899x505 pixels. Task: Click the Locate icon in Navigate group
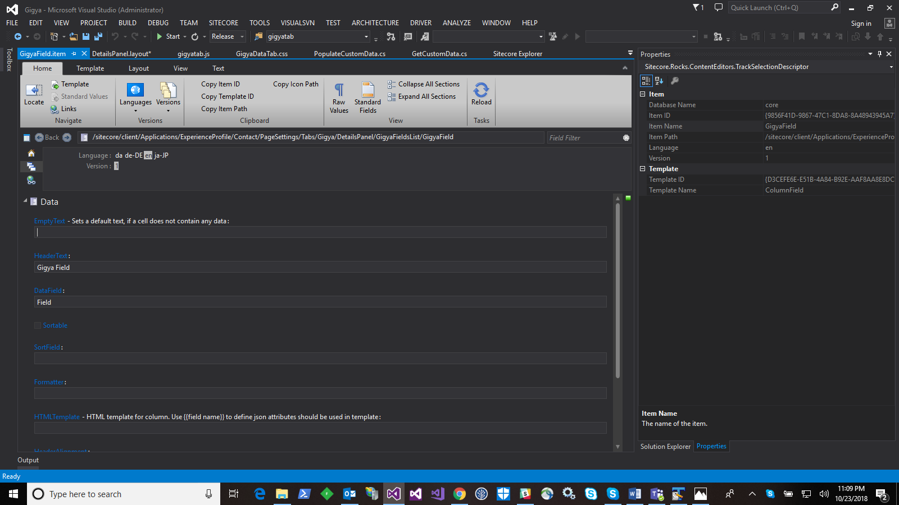tap(34, 90)
